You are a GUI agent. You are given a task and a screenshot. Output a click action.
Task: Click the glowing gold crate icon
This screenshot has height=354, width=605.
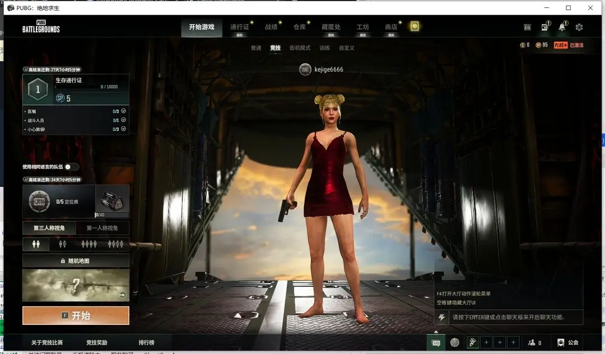pos(415,26)
